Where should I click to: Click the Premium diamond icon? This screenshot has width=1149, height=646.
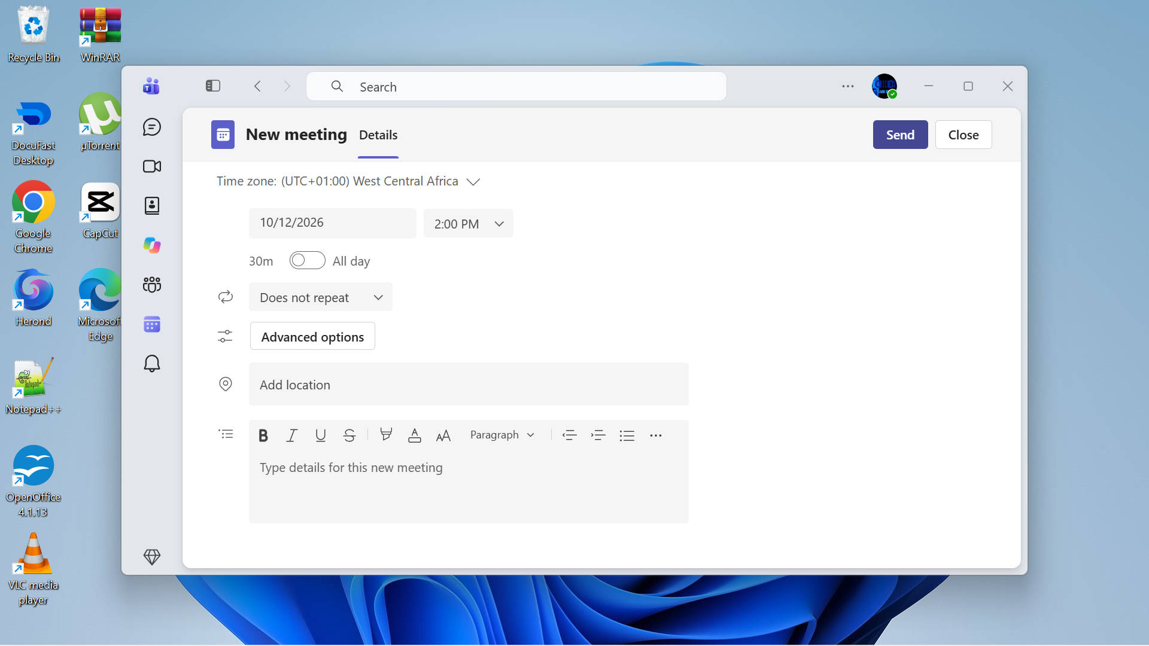[x=152, y=557]
